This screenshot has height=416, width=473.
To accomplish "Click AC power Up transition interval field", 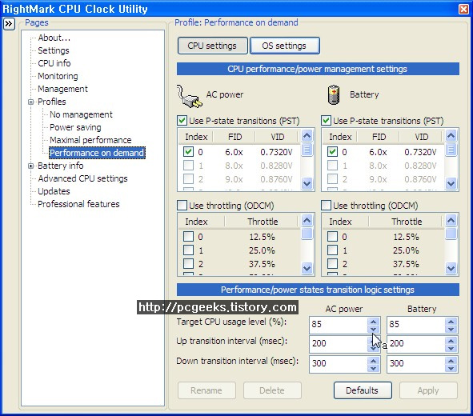I will (x=339, y=344).
